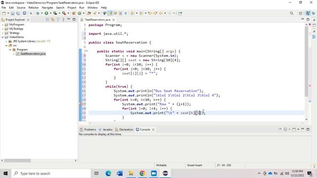Open the Run configurations dropdown arrow
Viewport: 317px width, 178px height.
tap(51, 13)
